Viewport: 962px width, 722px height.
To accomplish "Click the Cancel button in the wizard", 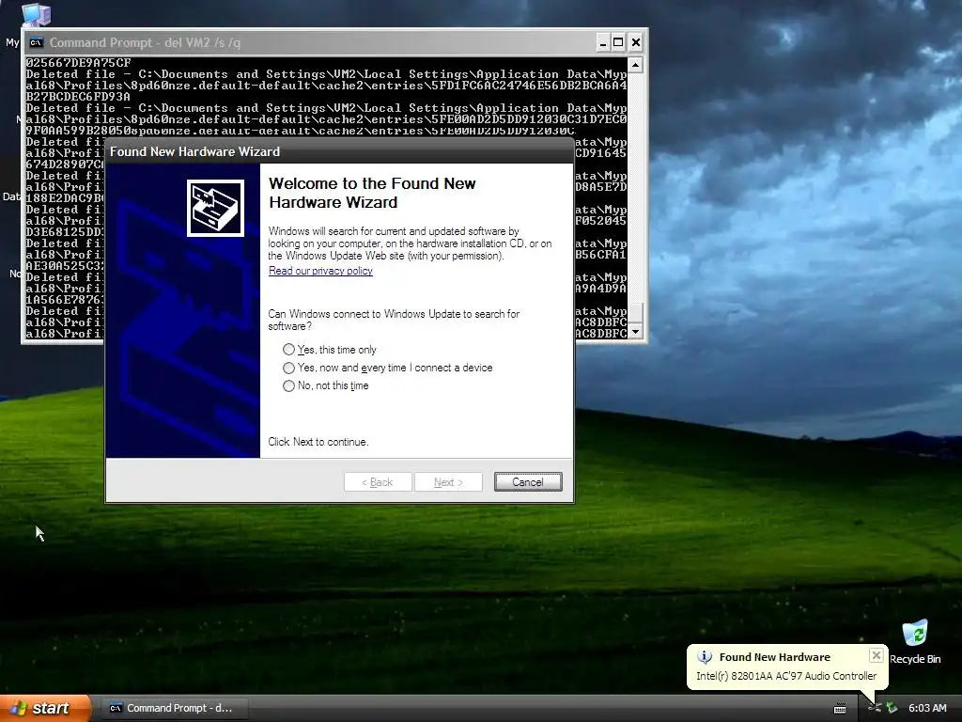I will click(528, 482).
